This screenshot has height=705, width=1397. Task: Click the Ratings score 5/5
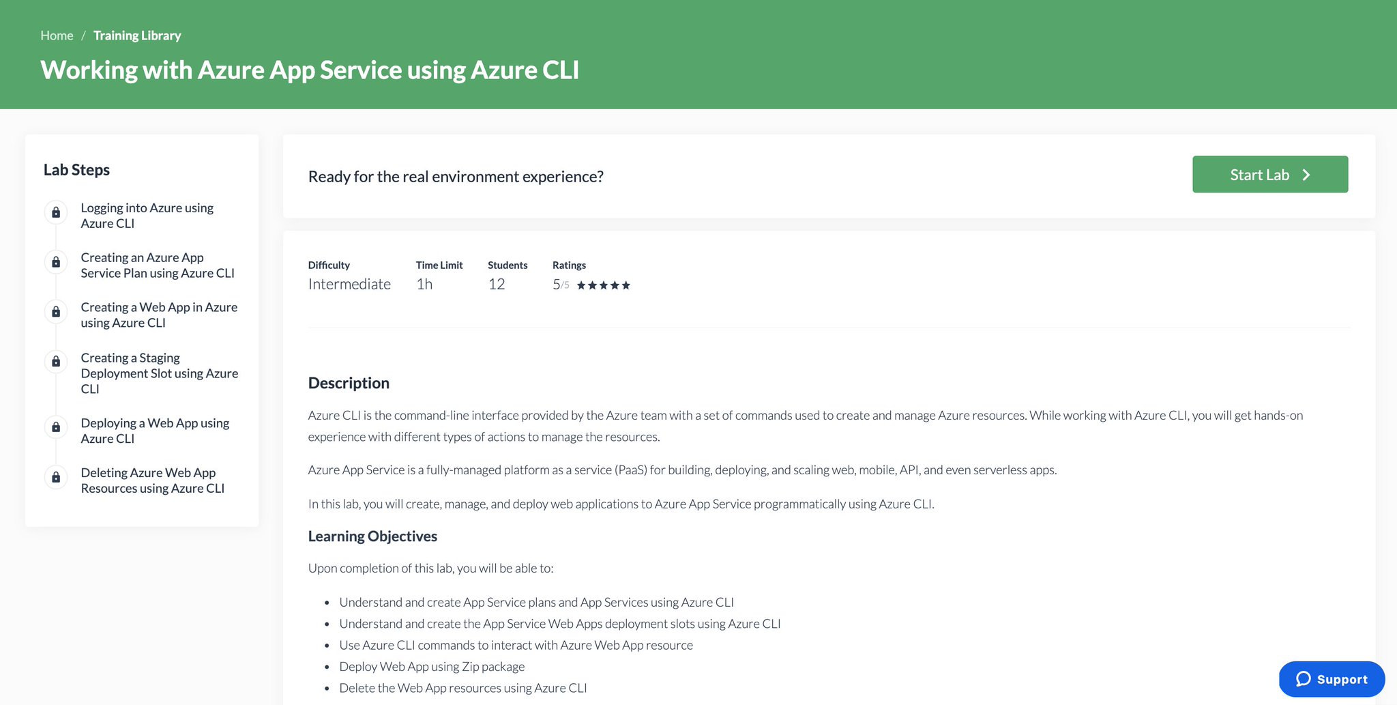coord(561,284)
